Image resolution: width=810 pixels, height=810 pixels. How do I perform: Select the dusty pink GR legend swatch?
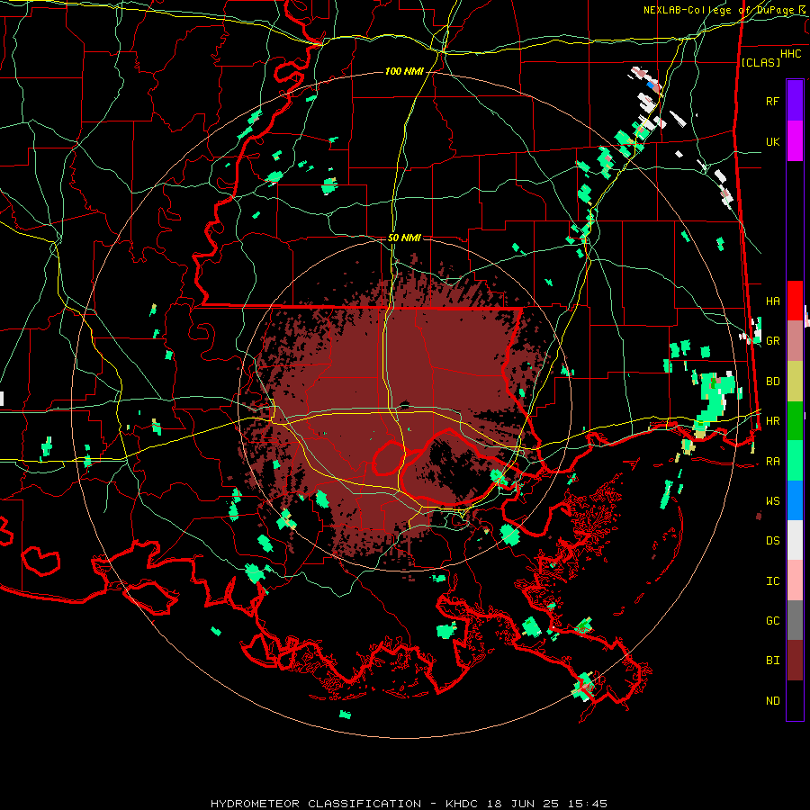[795, 341]
